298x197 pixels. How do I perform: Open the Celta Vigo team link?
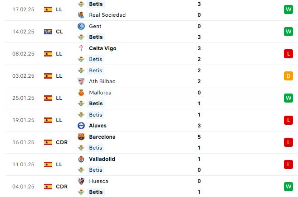[x=103, y=48]
